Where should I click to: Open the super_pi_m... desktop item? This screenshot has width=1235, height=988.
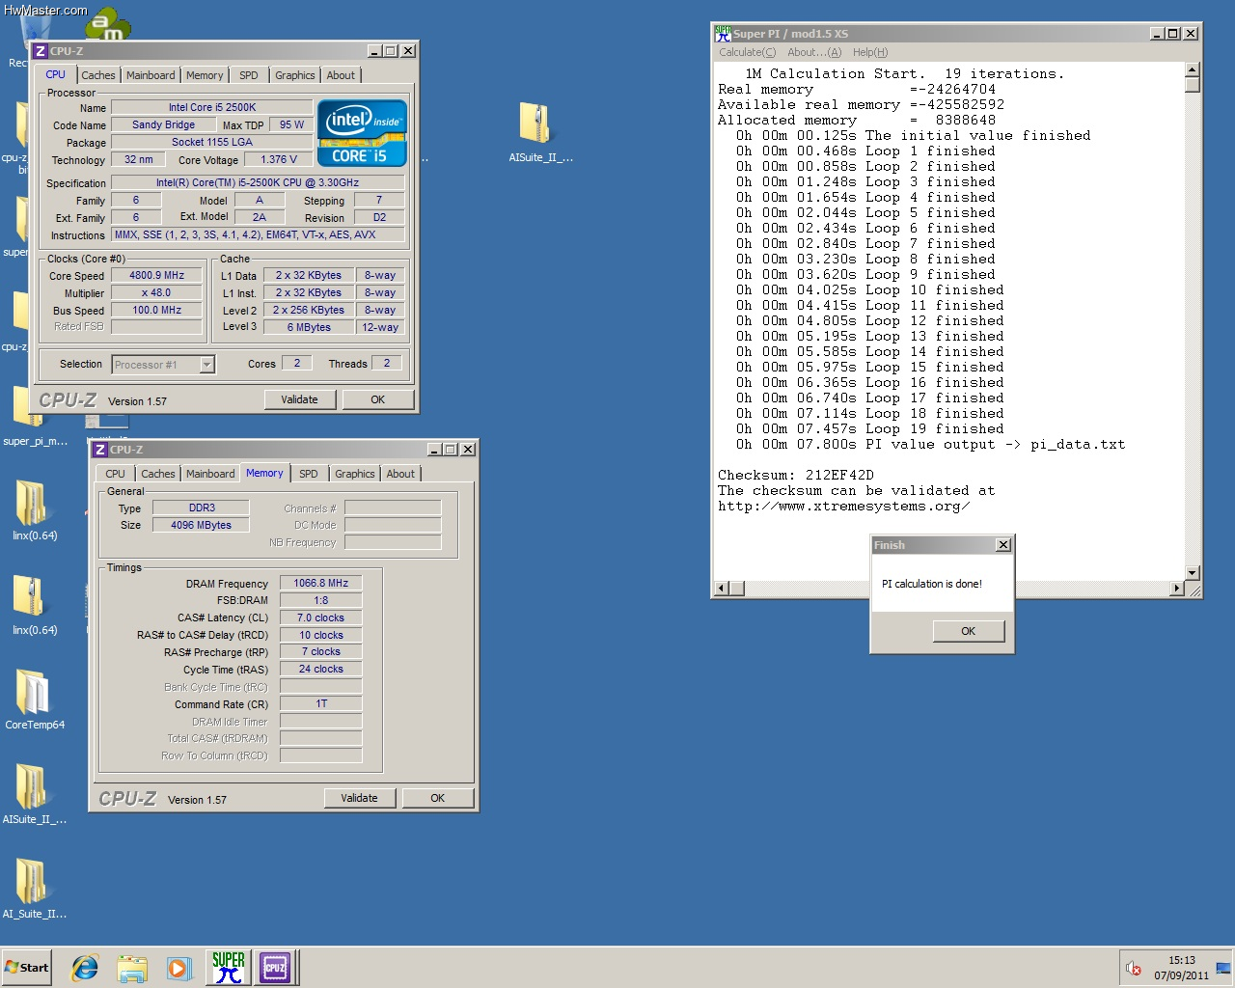point(35,417)
